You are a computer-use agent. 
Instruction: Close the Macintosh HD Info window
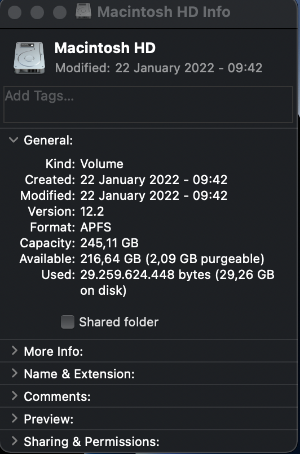point(15,12)
